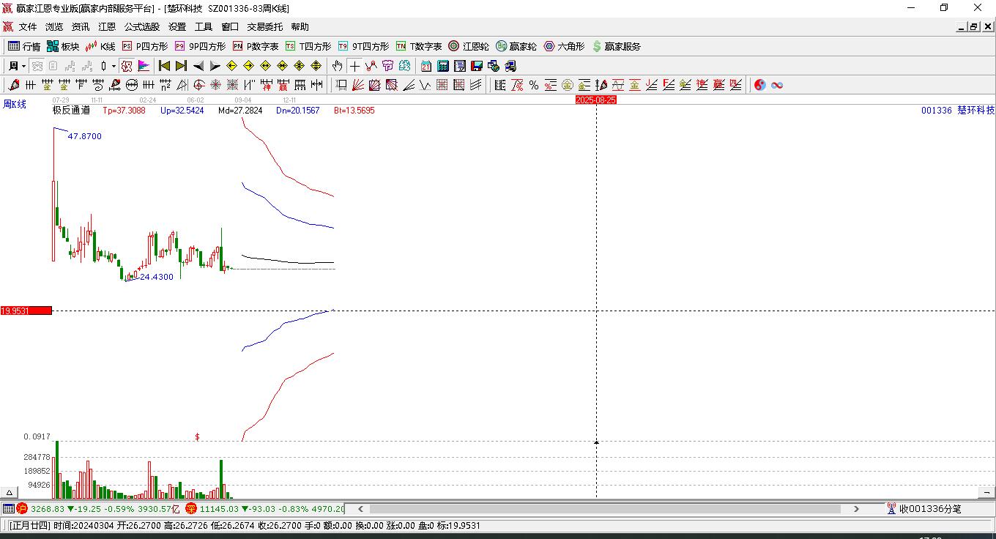This screenshot has width=996, height=539.
Task: Click the yin-yang taiji icon
Action: [760, 85]
